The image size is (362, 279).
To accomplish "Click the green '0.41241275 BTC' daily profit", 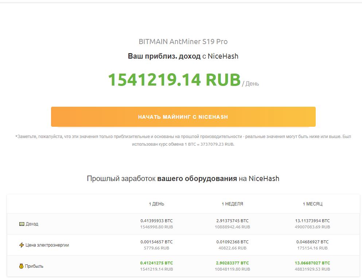I will click(156, 263).
